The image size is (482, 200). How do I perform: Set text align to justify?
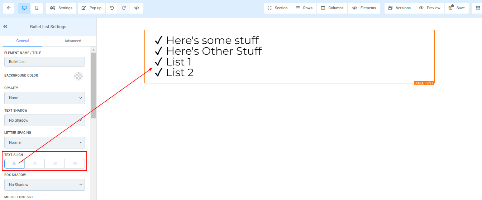(x=75, y=164)
